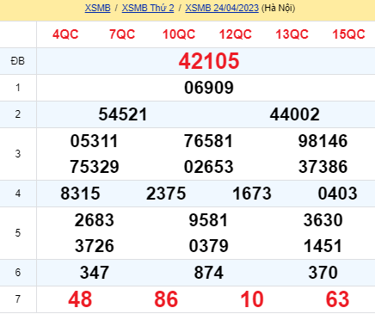Select number 1673
This screenshot has width=375, height=314.
(x=252, y=194)
